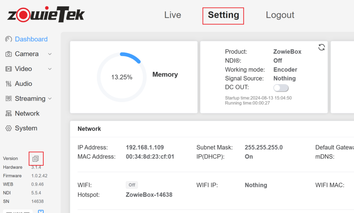Expand the Camera submenu chevron
This screenshot has width=354, height=213.
coord(50,54)
